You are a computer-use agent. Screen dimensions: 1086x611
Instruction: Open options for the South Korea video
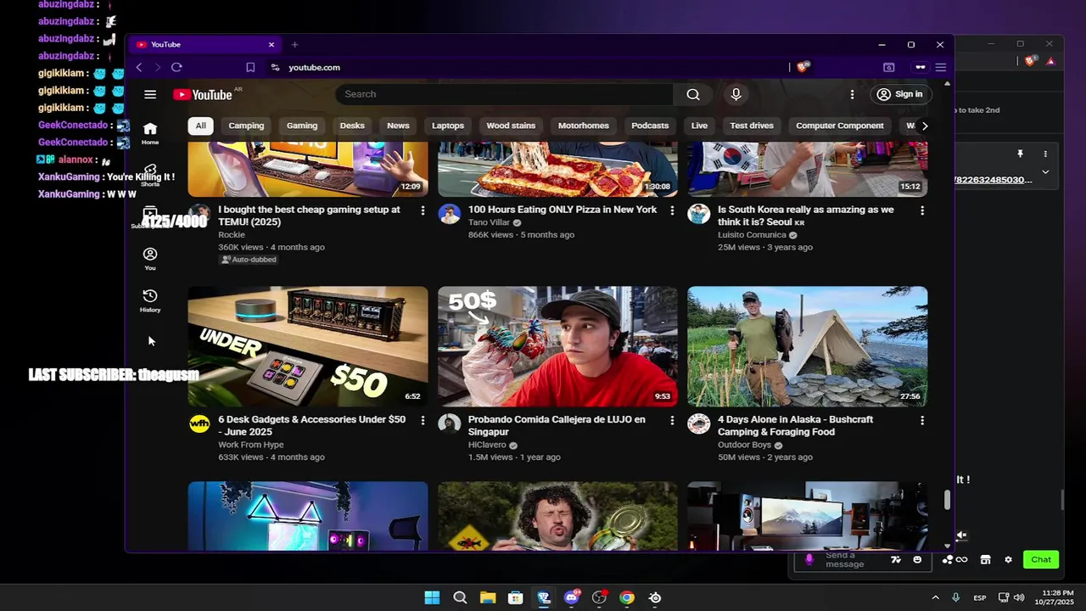[x=922, y=210]
